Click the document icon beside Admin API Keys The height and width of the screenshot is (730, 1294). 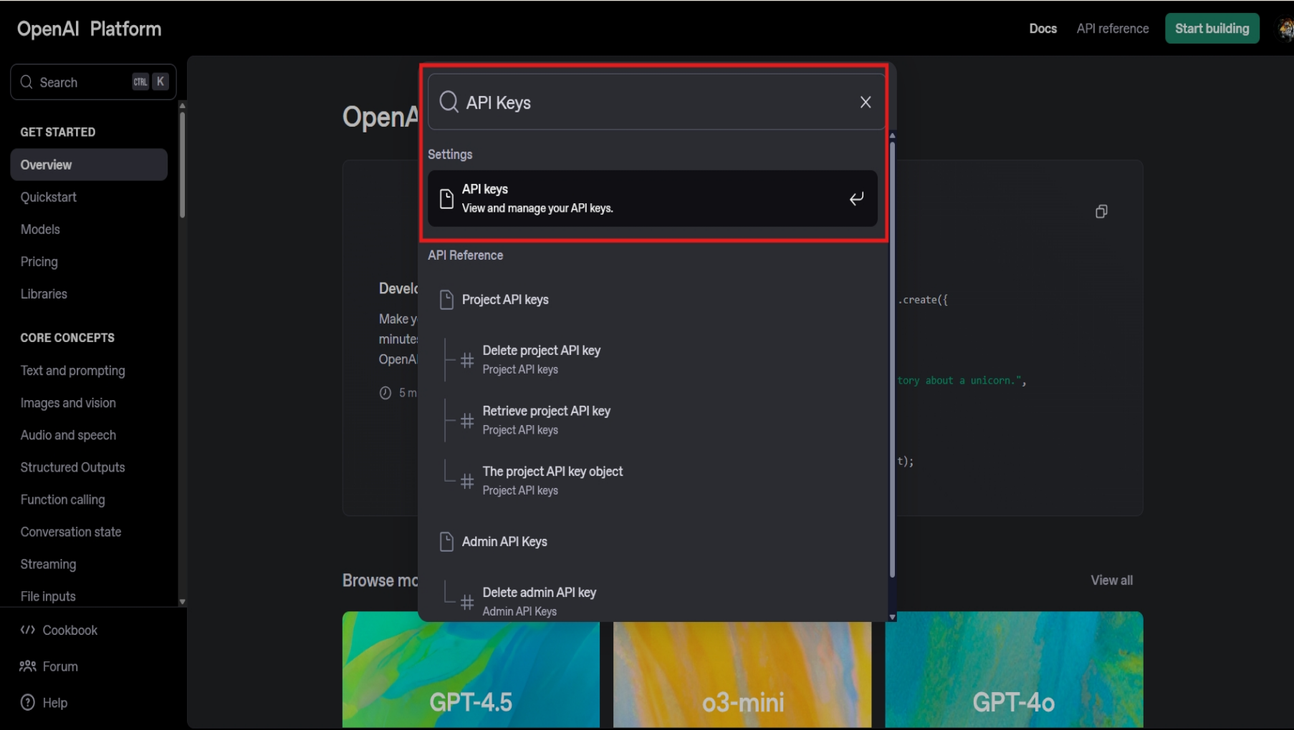coord(446,542)
